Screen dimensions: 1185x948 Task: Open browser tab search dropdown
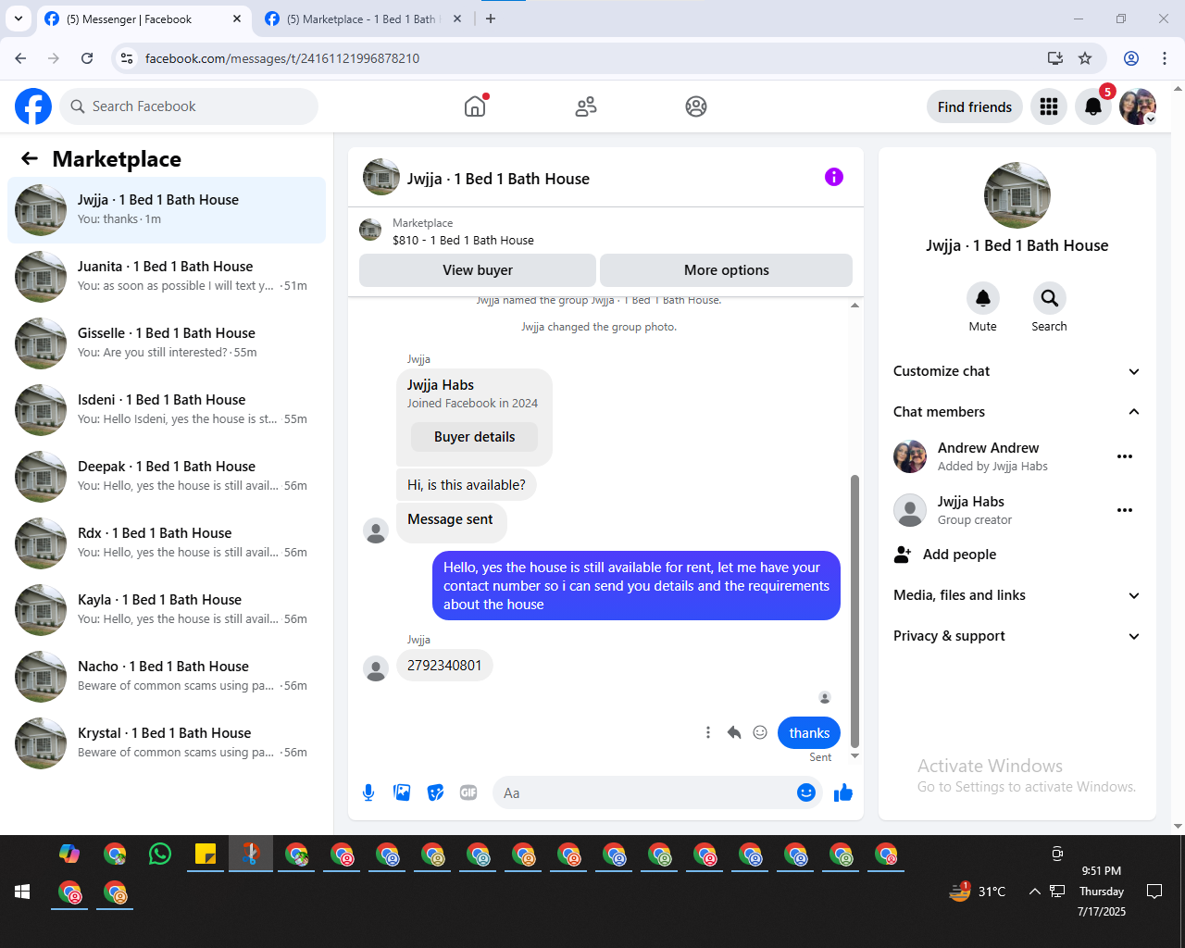18,19
